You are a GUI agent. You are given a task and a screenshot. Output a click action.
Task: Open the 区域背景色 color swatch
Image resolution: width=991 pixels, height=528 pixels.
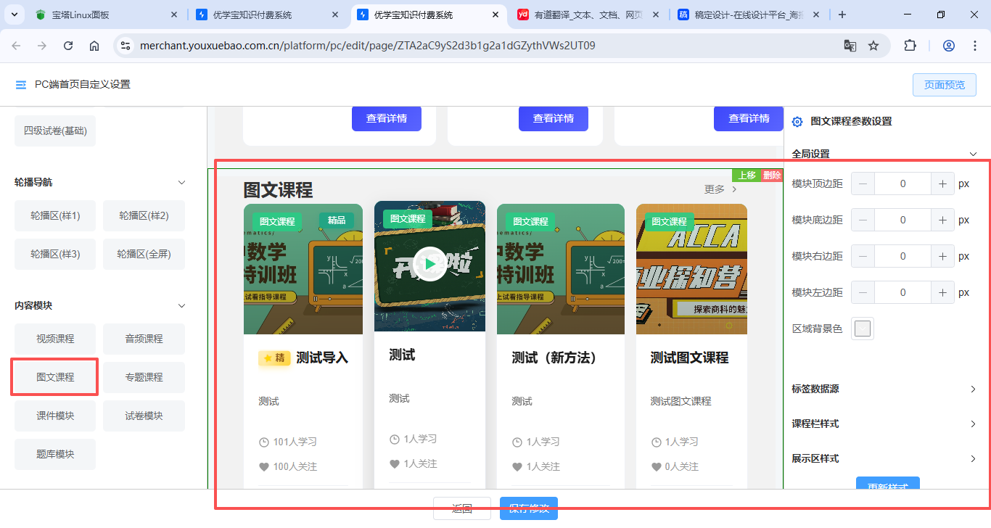coord(862,329)
